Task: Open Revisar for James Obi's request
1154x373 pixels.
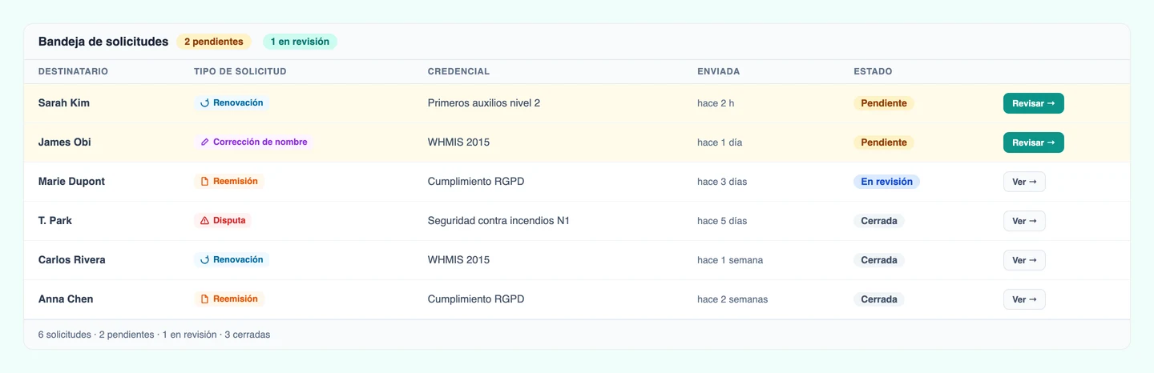Action: tap(1033, 142)
